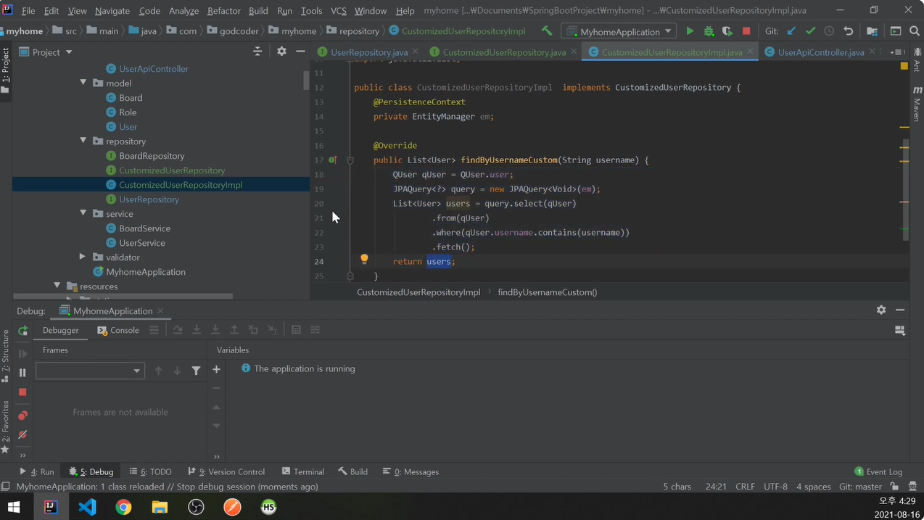
Task: Open the Analyze menu
Action: (x=183, y=11)
